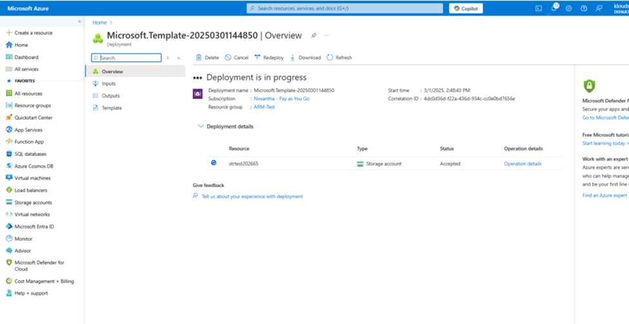Open the ellipsis more options menu

point(326,35)
